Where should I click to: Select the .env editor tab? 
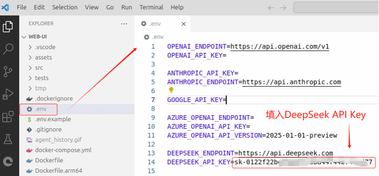[x=162, y=23]
